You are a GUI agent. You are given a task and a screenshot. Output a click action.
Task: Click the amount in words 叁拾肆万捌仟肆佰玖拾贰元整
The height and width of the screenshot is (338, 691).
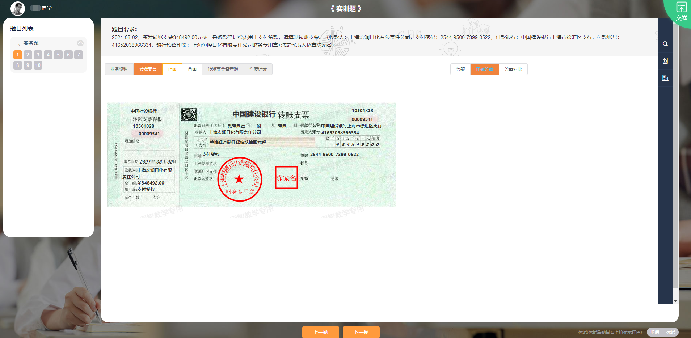pyautogui.click(x=238, y=142)
